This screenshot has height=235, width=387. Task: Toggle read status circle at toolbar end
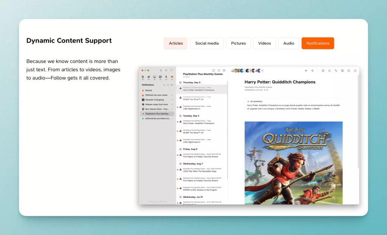[x=355, y=71]
